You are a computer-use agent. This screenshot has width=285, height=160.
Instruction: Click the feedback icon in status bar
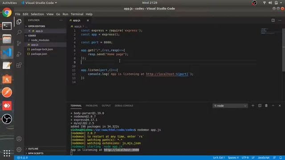click(x=274, y=158)
